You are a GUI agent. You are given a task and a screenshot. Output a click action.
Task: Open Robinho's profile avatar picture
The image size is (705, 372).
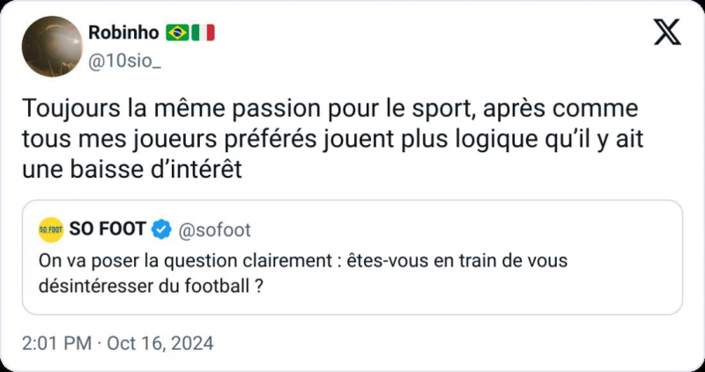point(52,46)
